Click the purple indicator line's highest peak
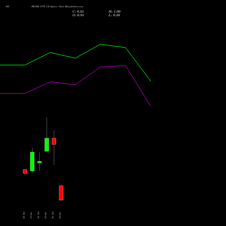The height and width of the screenshot is (226, 226). click(x=125, y=66)
